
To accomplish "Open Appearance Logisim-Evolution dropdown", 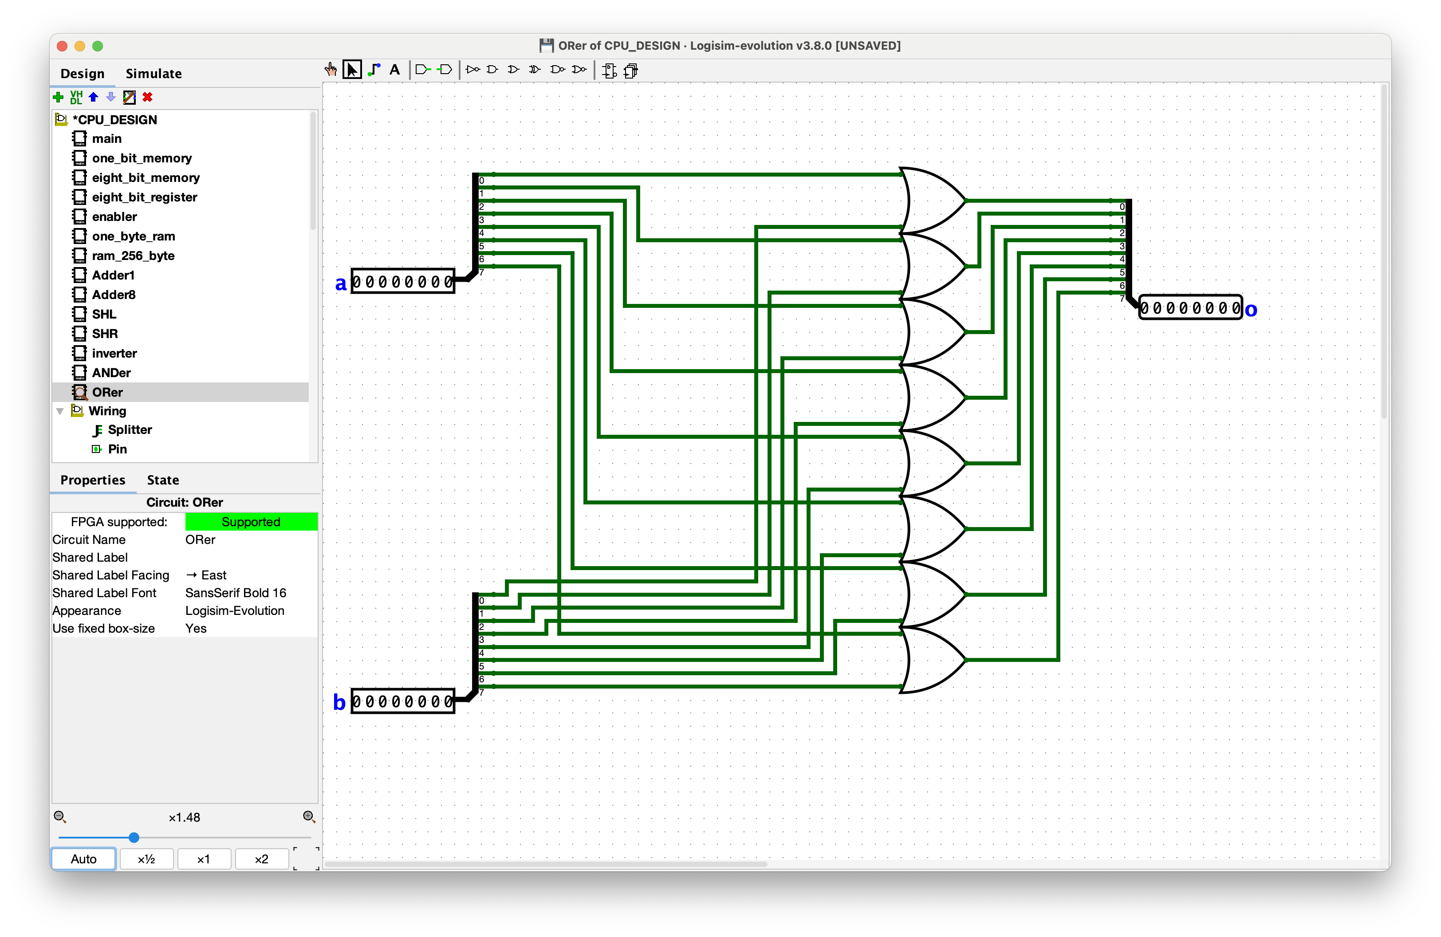I will pos(251,611).
